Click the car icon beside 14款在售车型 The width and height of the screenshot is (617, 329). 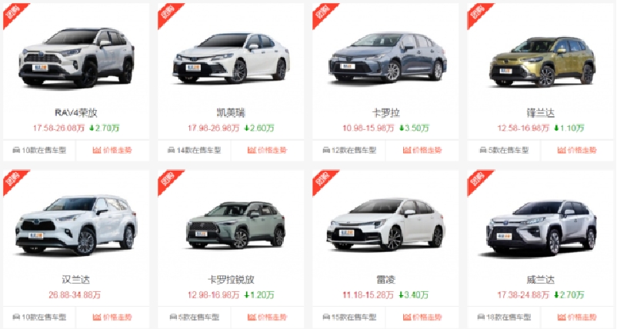pos(171,150)
